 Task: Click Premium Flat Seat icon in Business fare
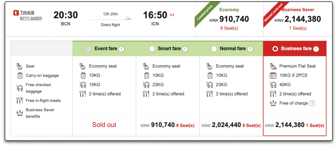pos(273,66)
